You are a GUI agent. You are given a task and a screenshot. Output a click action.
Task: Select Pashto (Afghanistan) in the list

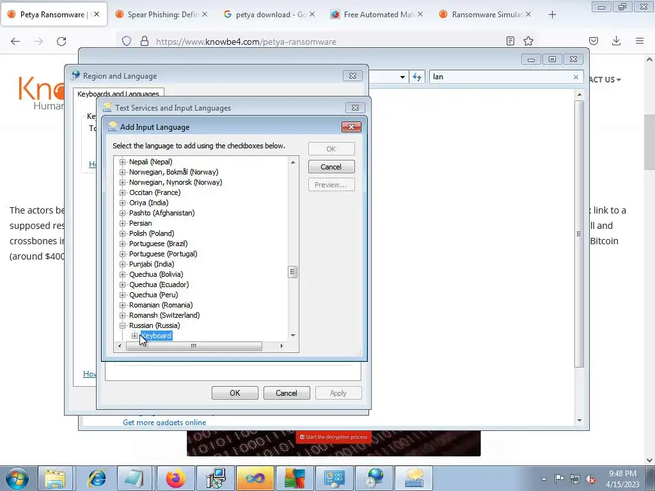click(x=162, y=213)
